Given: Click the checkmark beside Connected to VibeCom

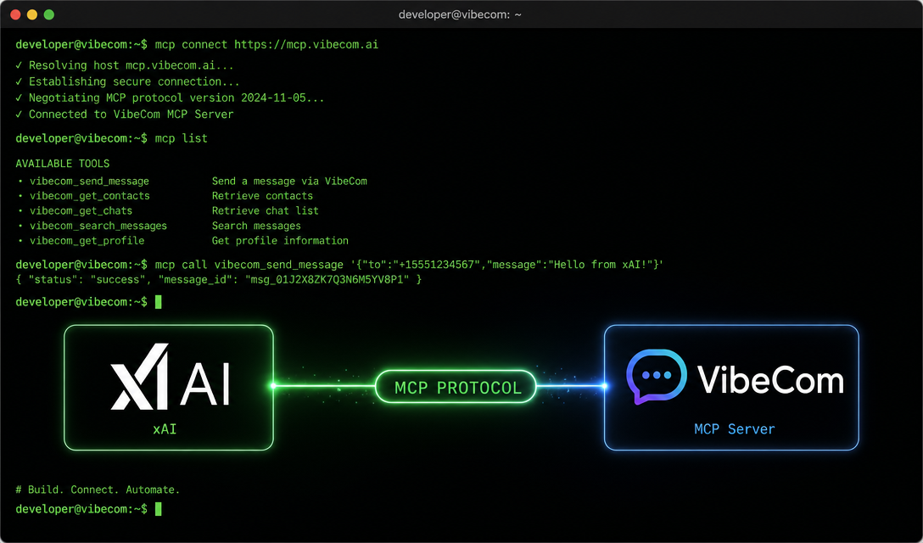Looking at the screenshot, I should pyautogui.click(x=19, y=115).
